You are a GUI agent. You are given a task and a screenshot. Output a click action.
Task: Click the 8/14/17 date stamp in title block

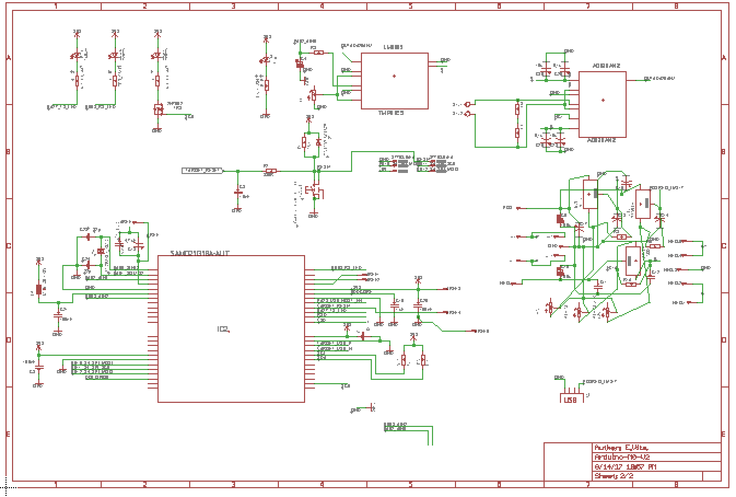626,467
